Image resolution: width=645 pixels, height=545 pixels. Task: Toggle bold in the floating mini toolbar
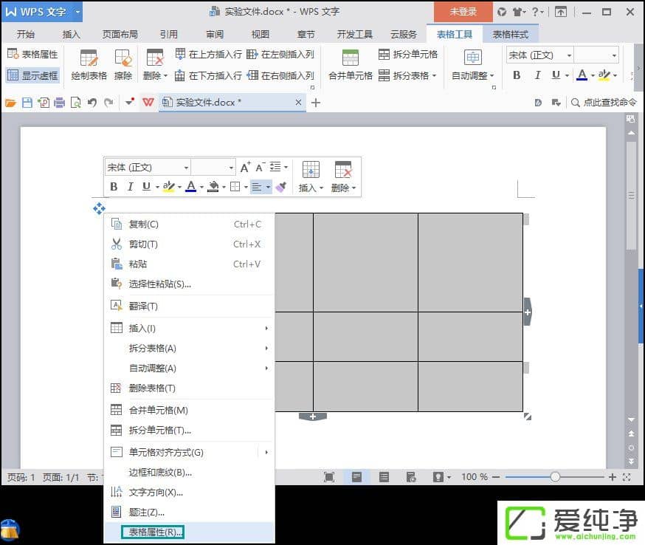coord(114,187)
